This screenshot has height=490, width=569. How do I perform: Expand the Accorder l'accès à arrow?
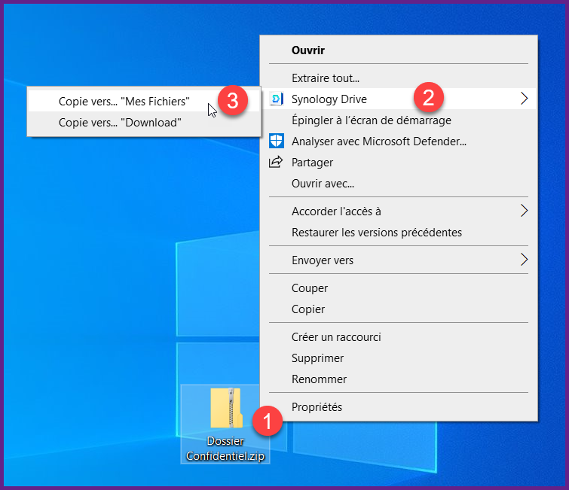[x=524, y=212]
